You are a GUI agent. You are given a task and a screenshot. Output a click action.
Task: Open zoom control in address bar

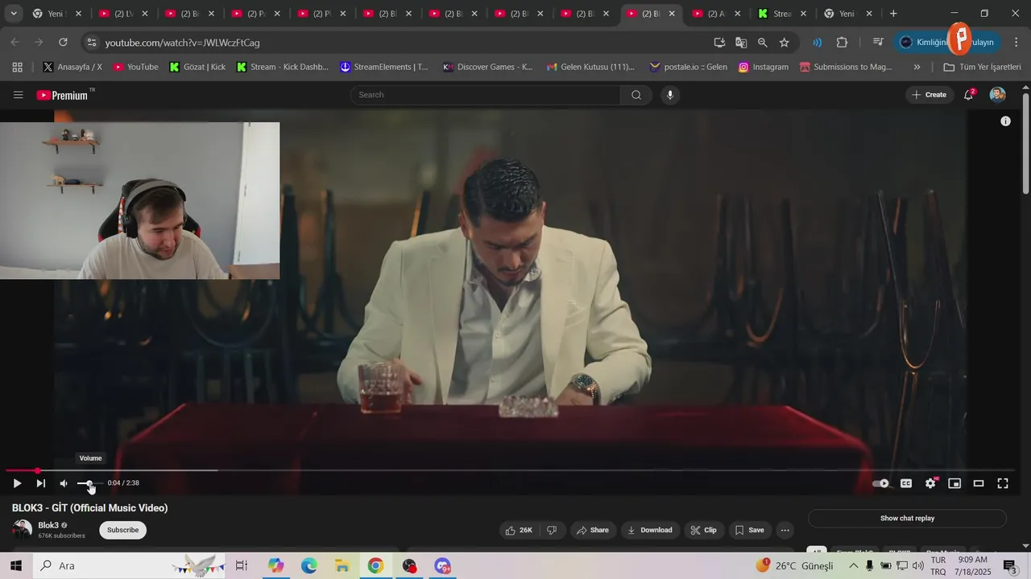[x=763, y=43]
